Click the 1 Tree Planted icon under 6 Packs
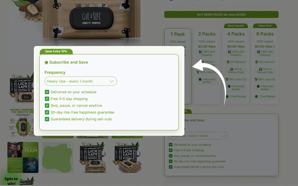 [x=256, y=96]
